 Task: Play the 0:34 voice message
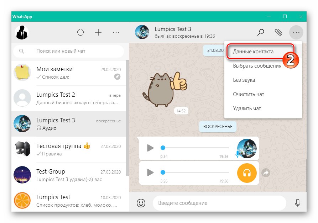pos(150,148)
